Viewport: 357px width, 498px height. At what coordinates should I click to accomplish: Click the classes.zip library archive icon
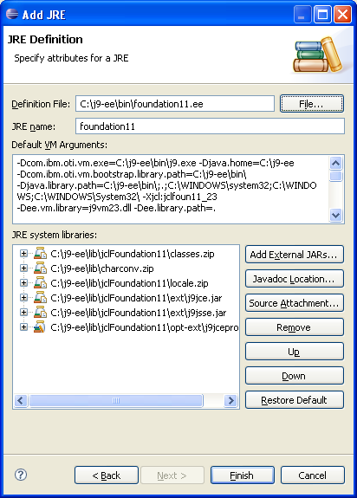point(41,254)
